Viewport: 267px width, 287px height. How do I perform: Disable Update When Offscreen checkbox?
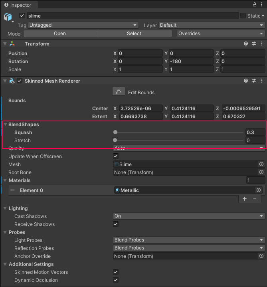click(x=116, y=156)
